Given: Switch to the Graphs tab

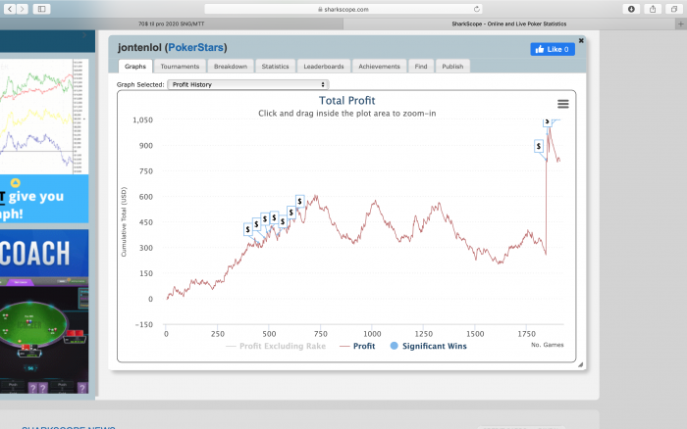Looking at the screenshot, I should pyautogui.click(x=135, y=66).
